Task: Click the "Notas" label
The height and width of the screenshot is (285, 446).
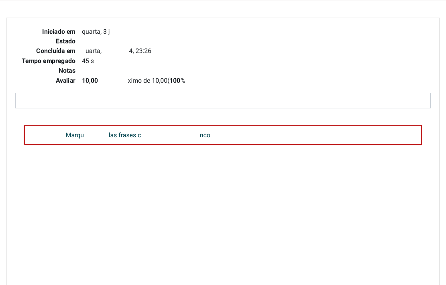Action: [67, 71]
